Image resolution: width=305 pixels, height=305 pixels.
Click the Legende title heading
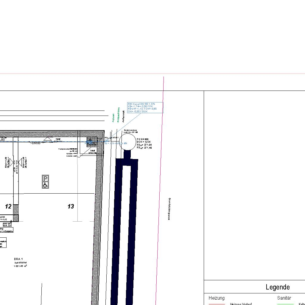click(x=278, y=287)
